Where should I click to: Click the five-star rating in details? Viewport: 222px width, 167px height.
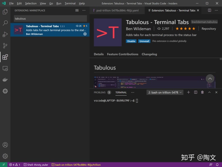click(x=185, y=29)
